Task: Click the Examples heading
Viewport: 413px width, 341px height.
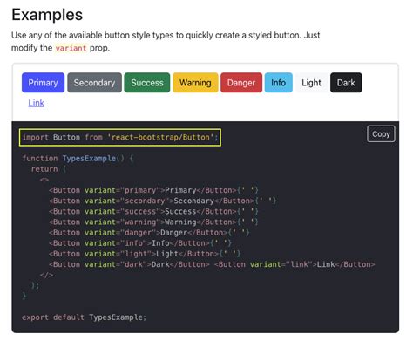Action: click(47, 15)
